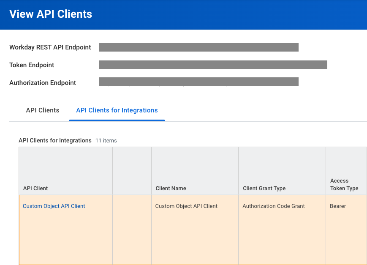Switch to the API Clients tab
367x265 pixels.
[42, 110]
